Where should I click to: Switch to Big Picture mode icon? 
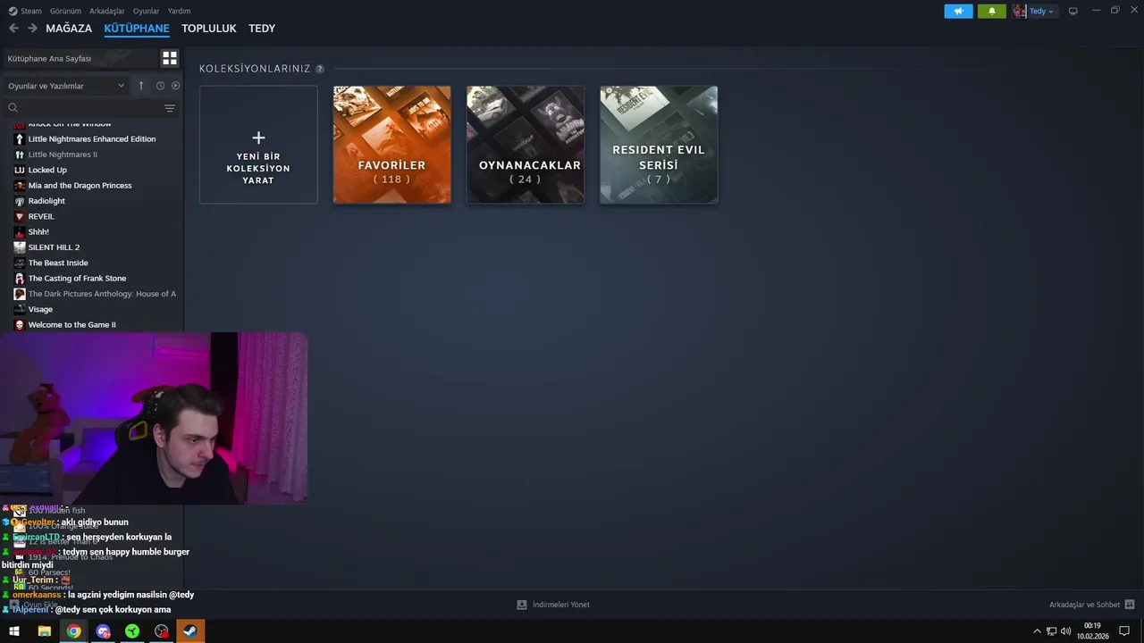[1073, 11]
